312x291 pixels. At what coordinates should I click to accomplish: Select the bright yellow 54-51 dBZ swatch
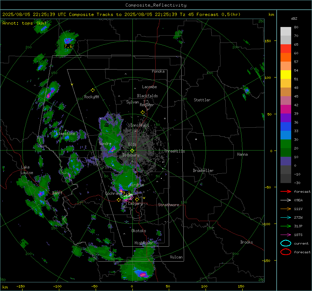286,75
